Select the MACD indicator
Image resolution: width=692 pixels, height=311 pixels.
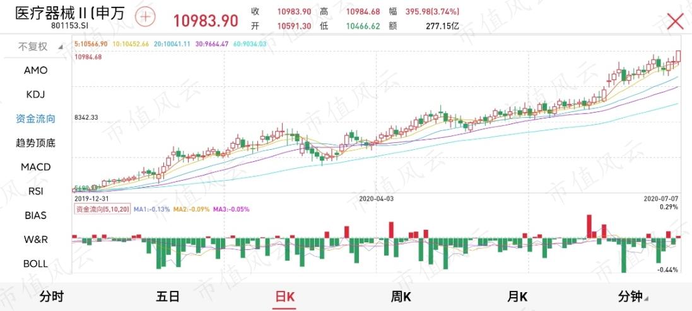click(36, 167)
